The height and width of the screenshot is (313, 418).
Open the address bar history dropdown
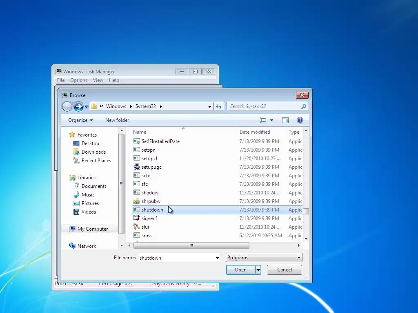(209, 107)
